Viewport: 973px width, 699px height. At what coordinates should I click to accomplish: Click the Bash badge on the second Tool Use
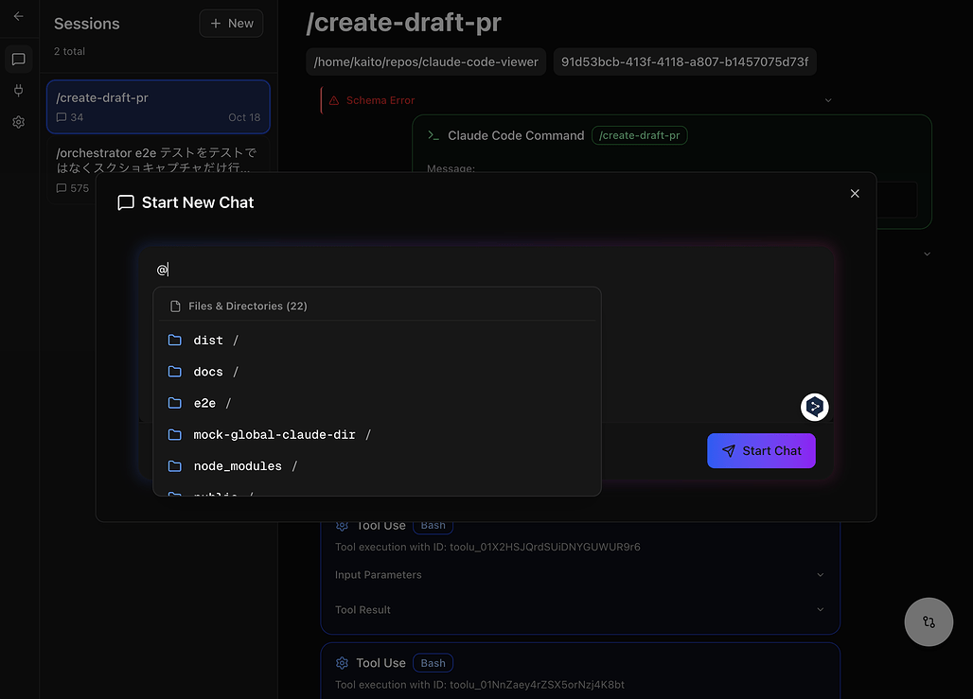pyautogui.click(x=433, y=662)
